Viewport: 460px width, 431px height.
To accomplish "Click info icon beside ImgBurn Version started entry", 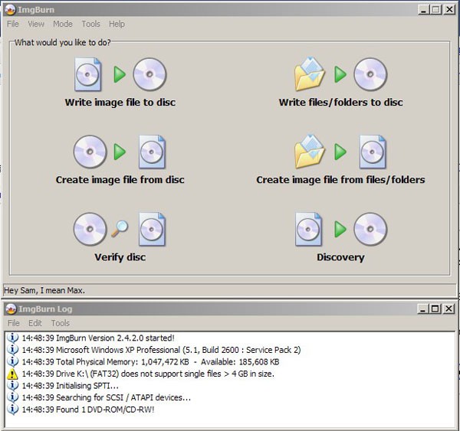I will pos(12,338).
